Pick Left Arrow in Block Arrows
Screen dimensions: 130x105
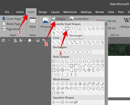[58, 84]
